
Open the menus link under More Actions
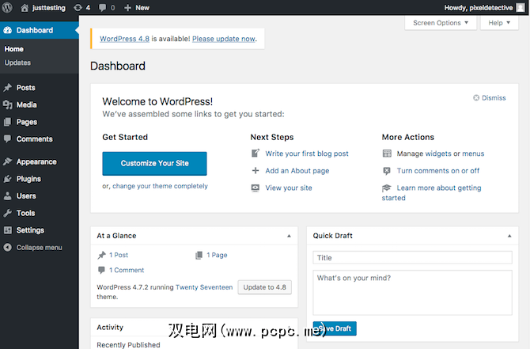point(473,154)
